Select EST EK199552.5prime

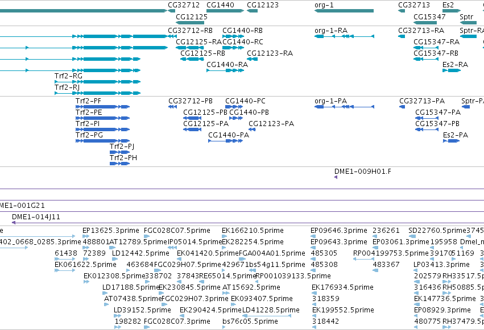315,316
